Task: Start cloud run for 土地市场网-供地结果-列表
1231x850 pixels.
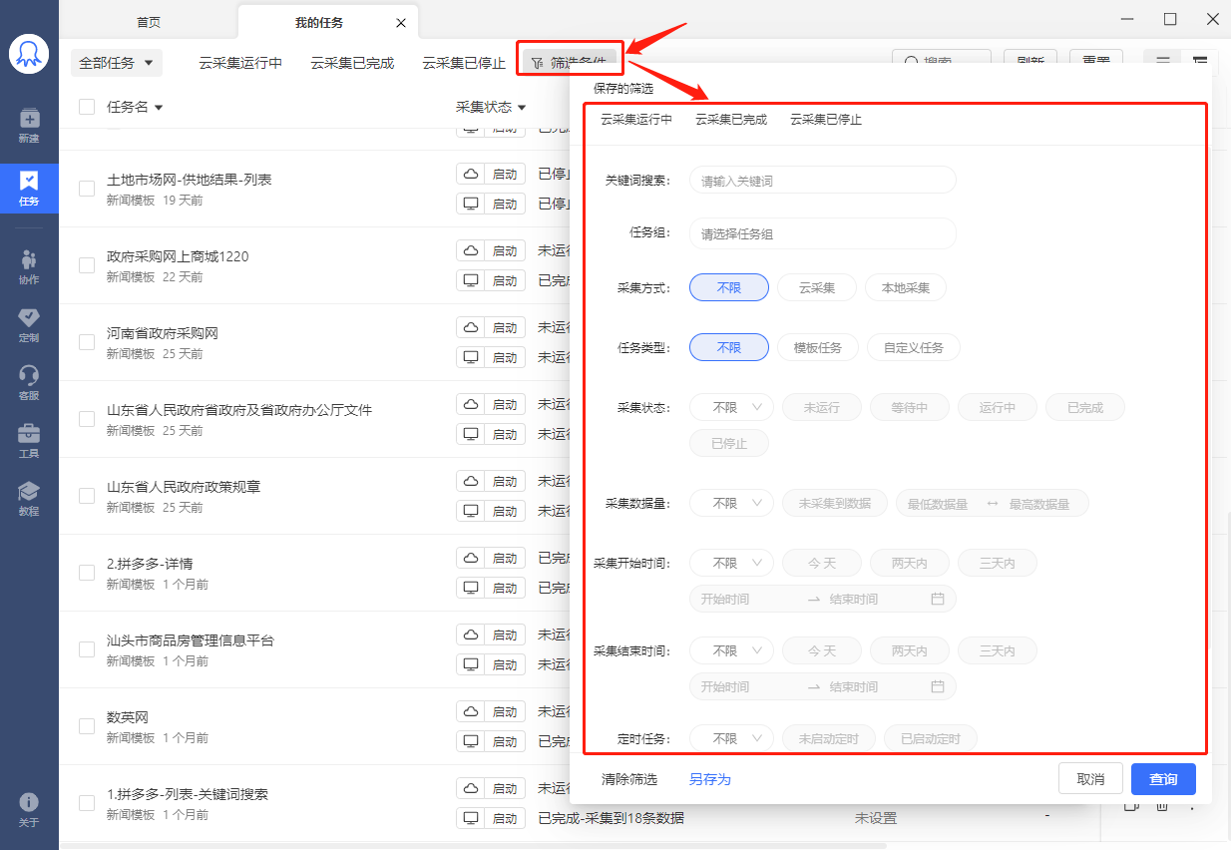Action: (x=492, y=174)
